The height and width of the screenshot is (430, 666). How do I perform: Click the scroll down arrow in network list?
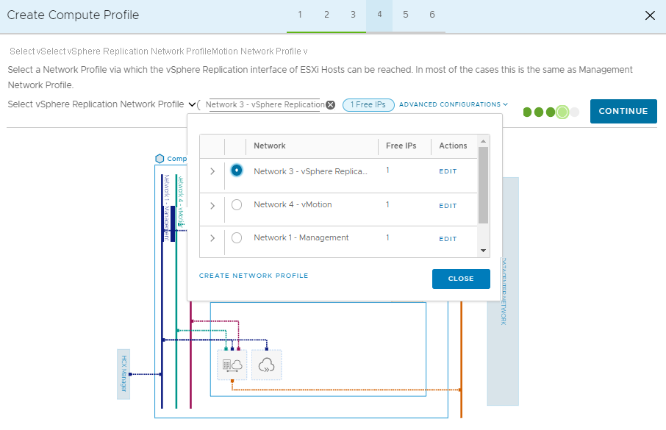click(483, 251)
